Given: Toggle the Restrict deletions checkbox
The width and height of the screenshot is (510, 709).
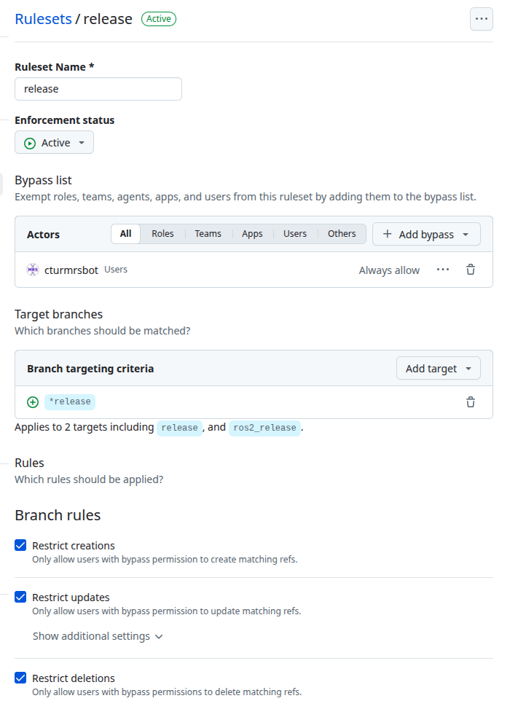Looking at the screenshot, I should (x=20, y=678).
